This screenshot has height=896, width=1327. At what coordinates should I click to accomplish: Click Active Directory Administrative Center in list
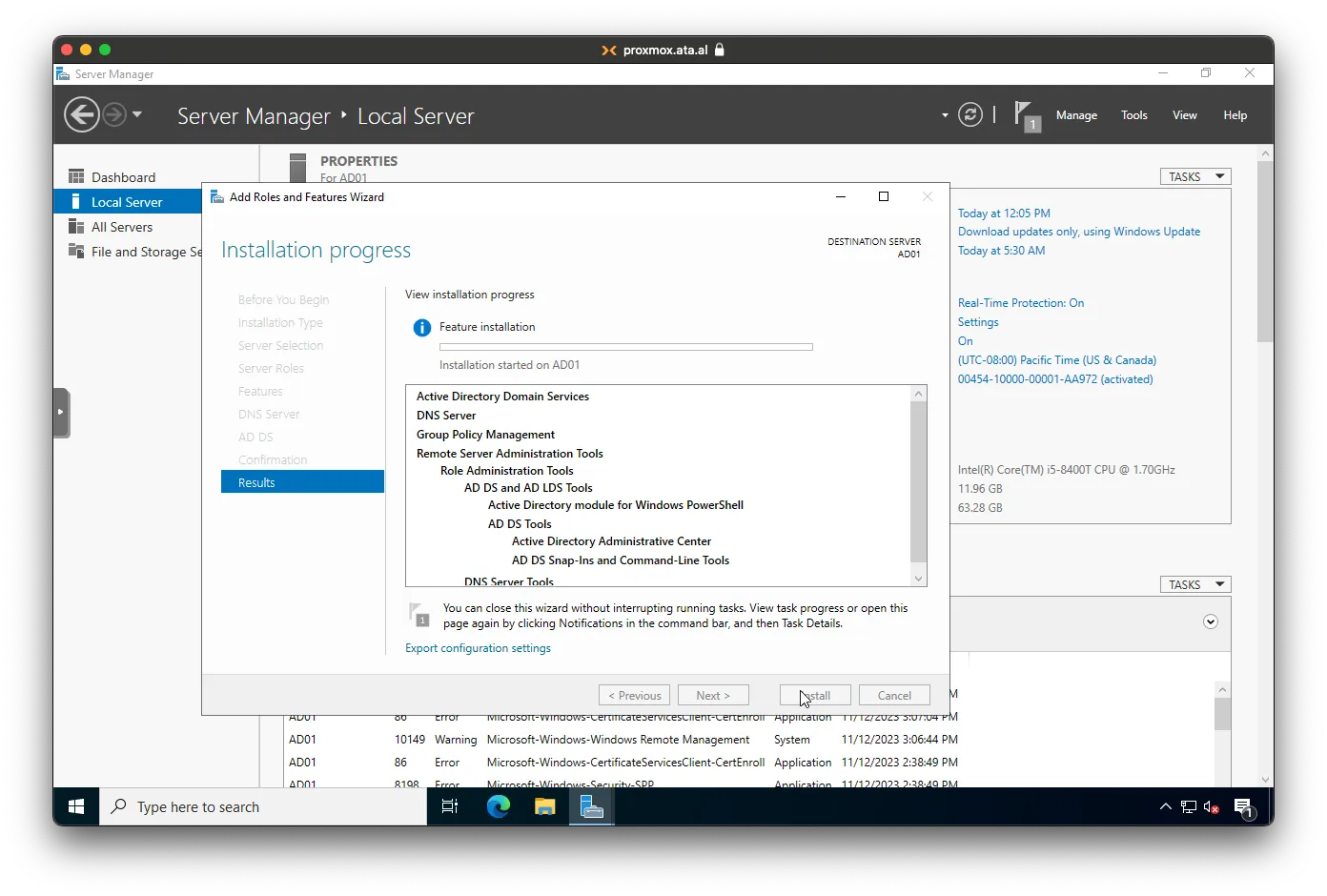pyautogui.click(x=611, y=541)
